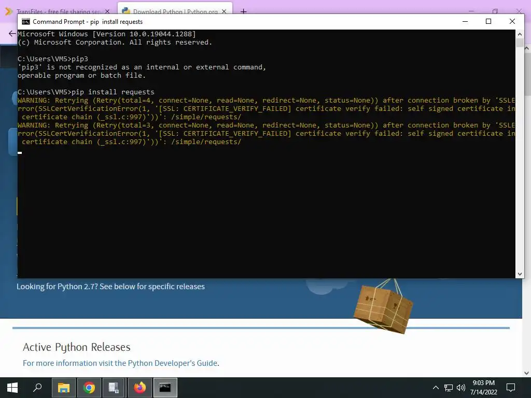This screenshot has width=531, height=398.
Task: Close the Command Prompt window
Action: [512, 21]
